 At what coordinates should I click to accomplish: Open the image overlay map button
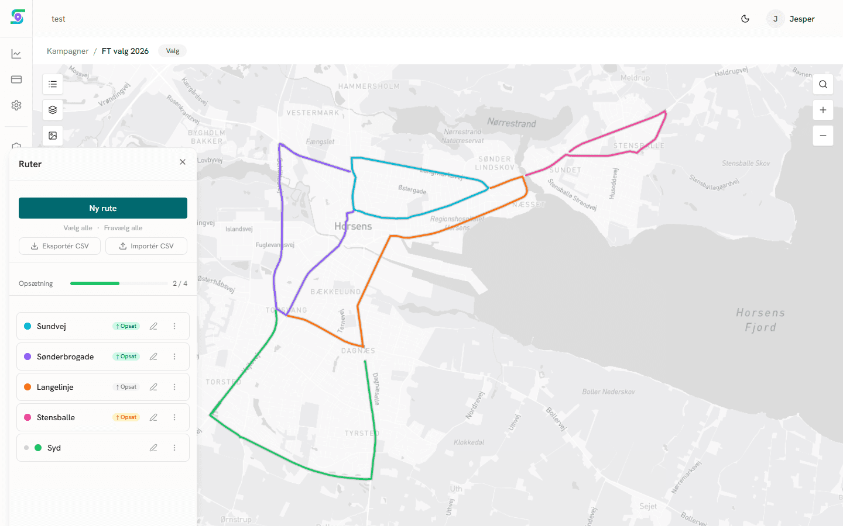[53, 136]
